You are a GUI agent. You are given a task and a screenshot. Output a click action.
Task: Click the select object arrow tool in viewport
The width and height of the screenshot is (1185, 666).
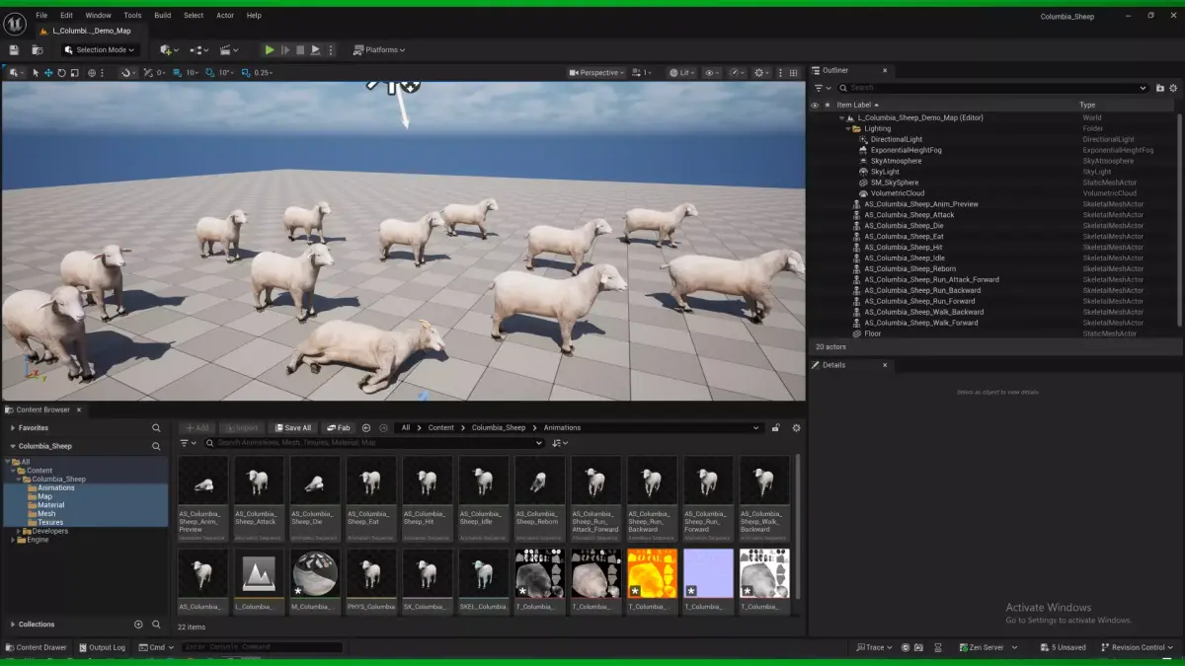tap(36, 73)
